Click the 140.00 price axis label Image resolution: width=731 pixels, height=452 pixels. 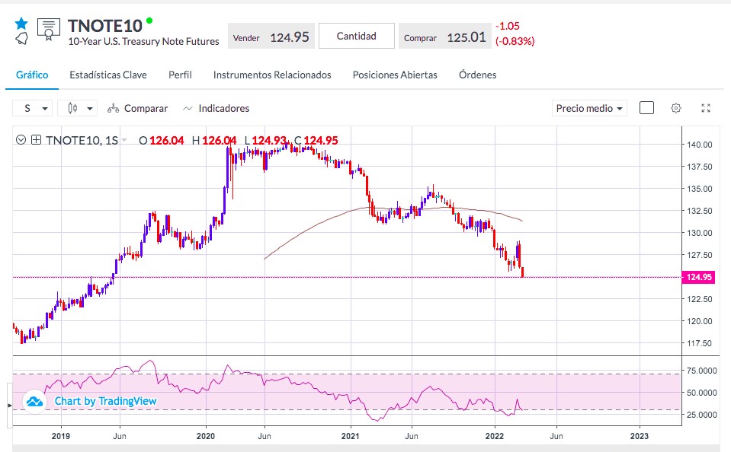click(x=699, y=145)
